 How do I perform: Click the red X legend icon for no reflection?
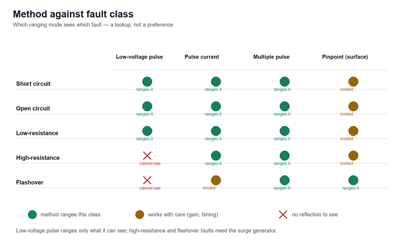click(x=283, y=214)
